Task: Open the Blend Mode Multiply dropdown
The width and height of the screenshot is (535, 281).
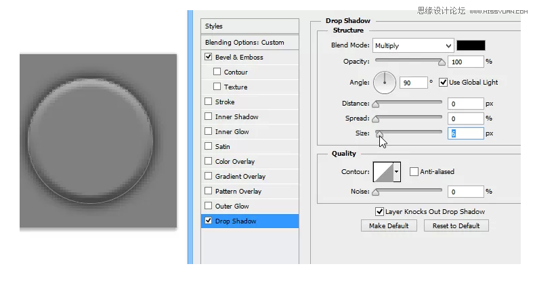Action: click(x=412, y=45)
